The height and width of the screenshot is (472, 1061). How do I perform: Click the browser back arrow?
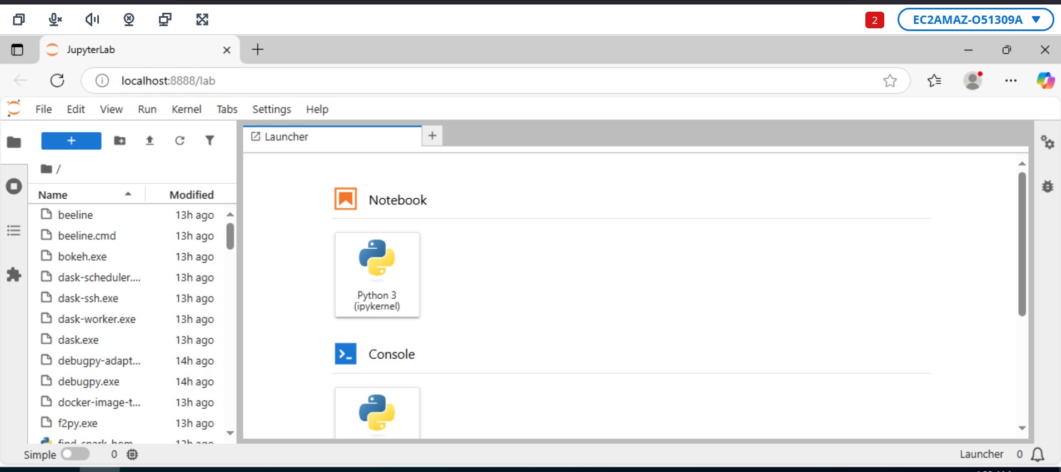(21, 81)
